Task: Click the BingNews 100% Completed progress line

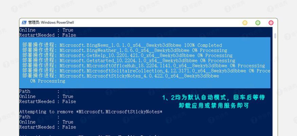Action: tap(122, 45)
